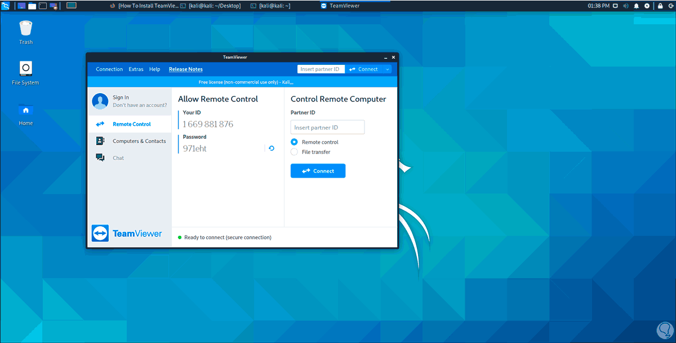Click Ready to connect status text
The width and height of the screenshot is (676, 343).
click(228, 238)
